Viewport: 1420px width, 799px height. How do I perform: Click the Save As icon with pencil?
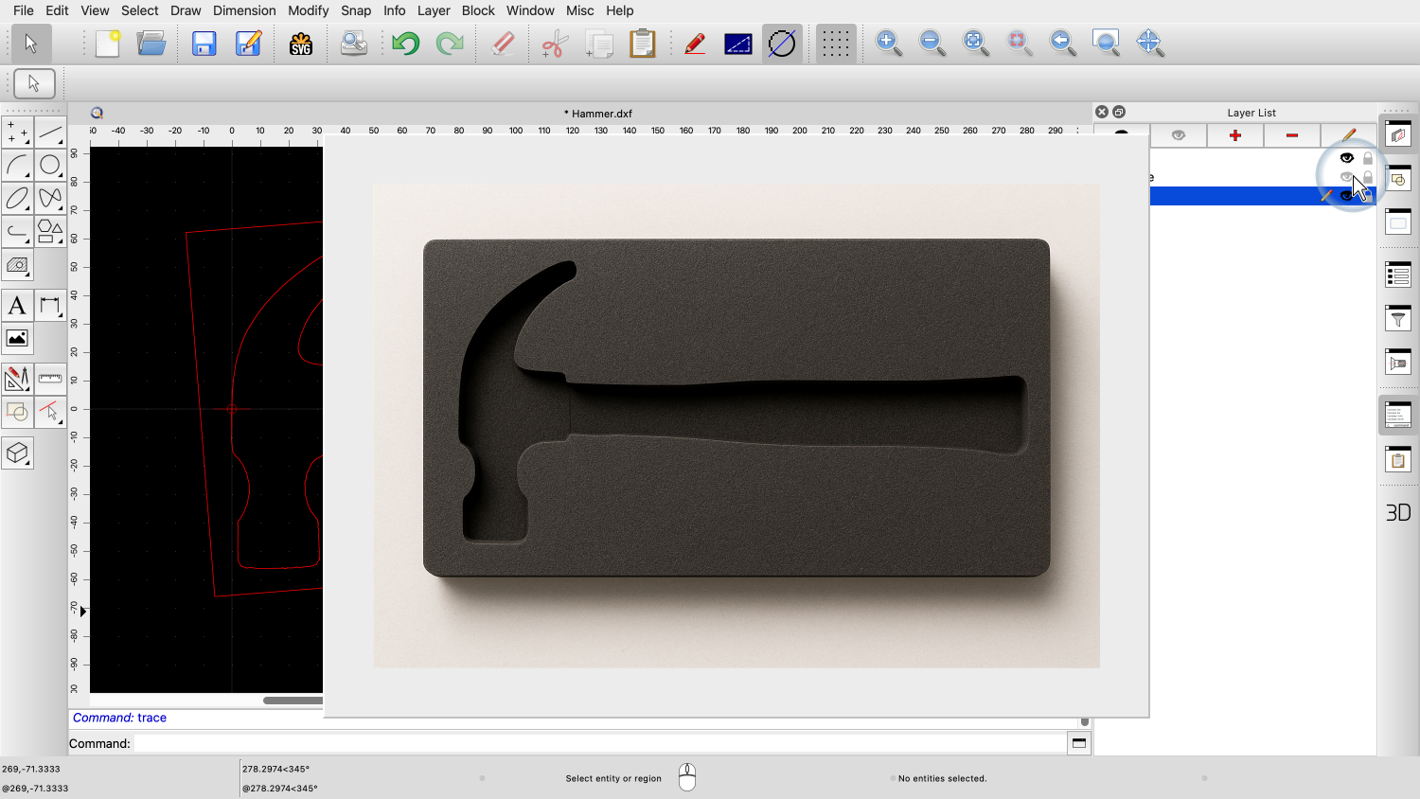(249, 44)
